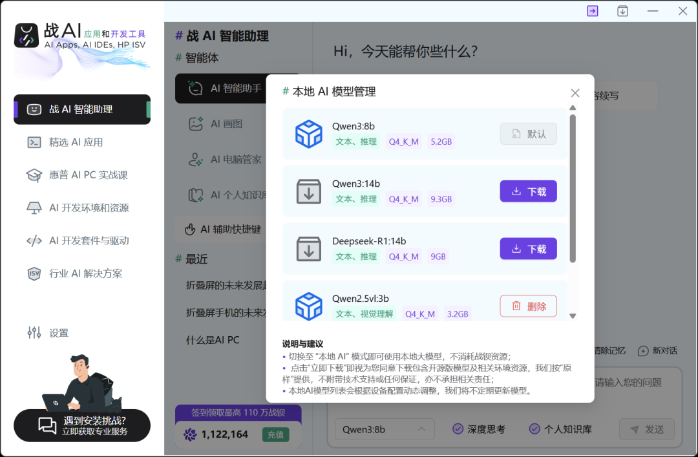This screenshot has width=698, height=457.
Task: Click Q4_K_M tag of Qwen3:14b
Action: click(403, 199)
